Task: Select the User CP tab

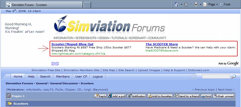Action: (81, 77)
